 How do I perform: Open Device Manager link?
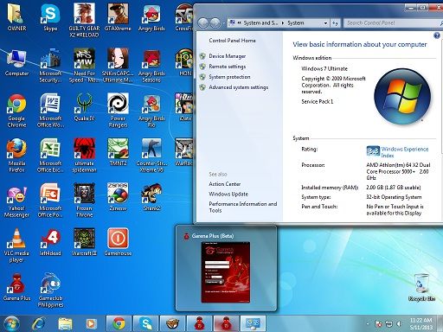(228, 56)
